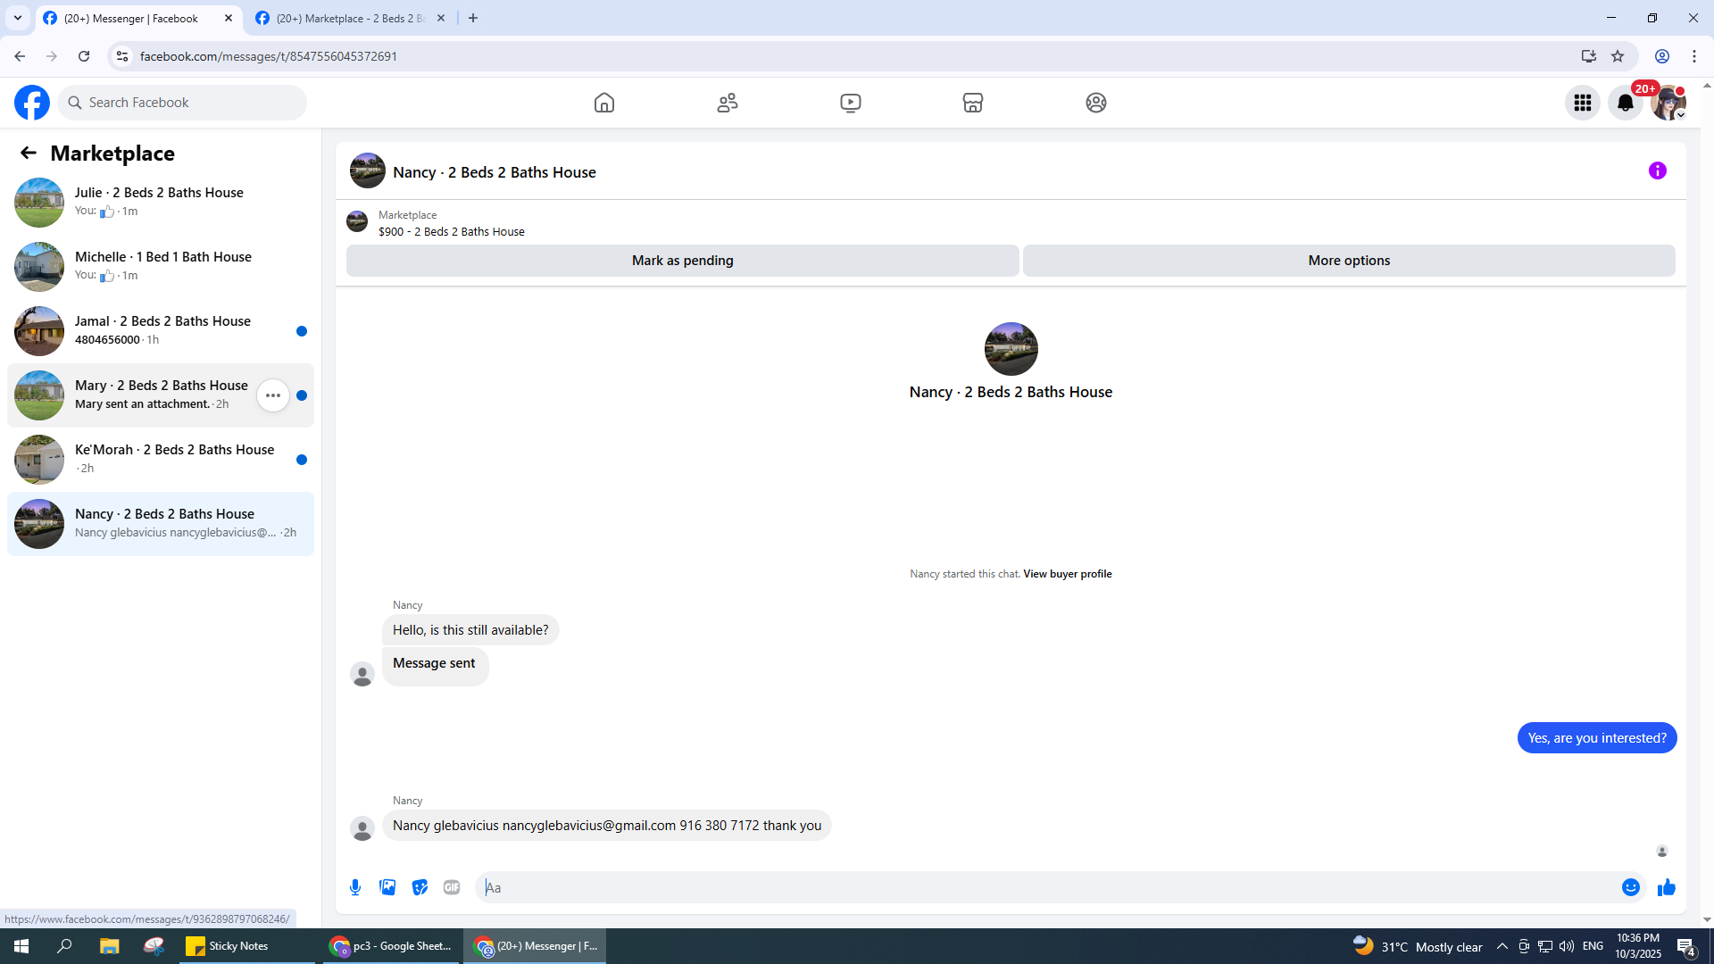
Task: Click the attach photo icon
Action: 387,887
